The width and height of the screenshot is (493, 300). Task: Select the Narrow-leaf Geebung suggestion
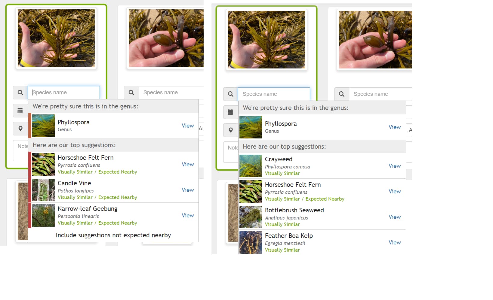point(113,215)
